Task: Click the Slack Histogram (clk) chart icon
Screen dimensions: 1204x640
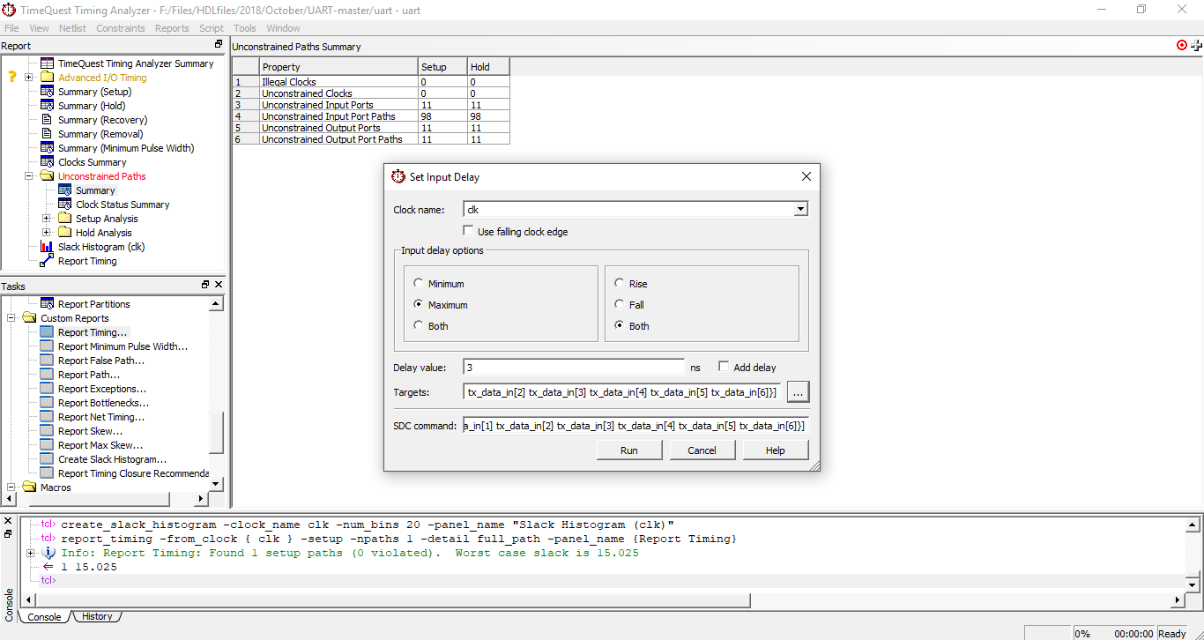Action: [47, 247]
